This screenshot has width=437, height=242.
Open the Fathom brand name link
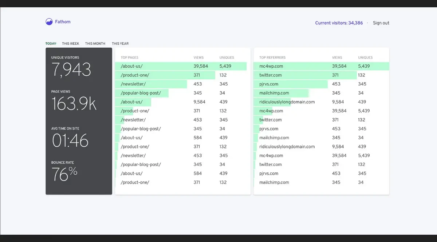(63, 22)
